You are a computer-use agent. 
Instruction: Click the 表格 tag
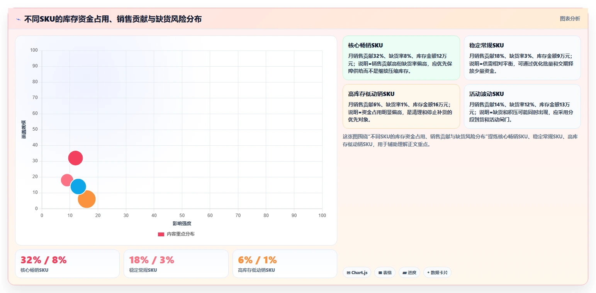pyautogui.click(x=385, y=273)
